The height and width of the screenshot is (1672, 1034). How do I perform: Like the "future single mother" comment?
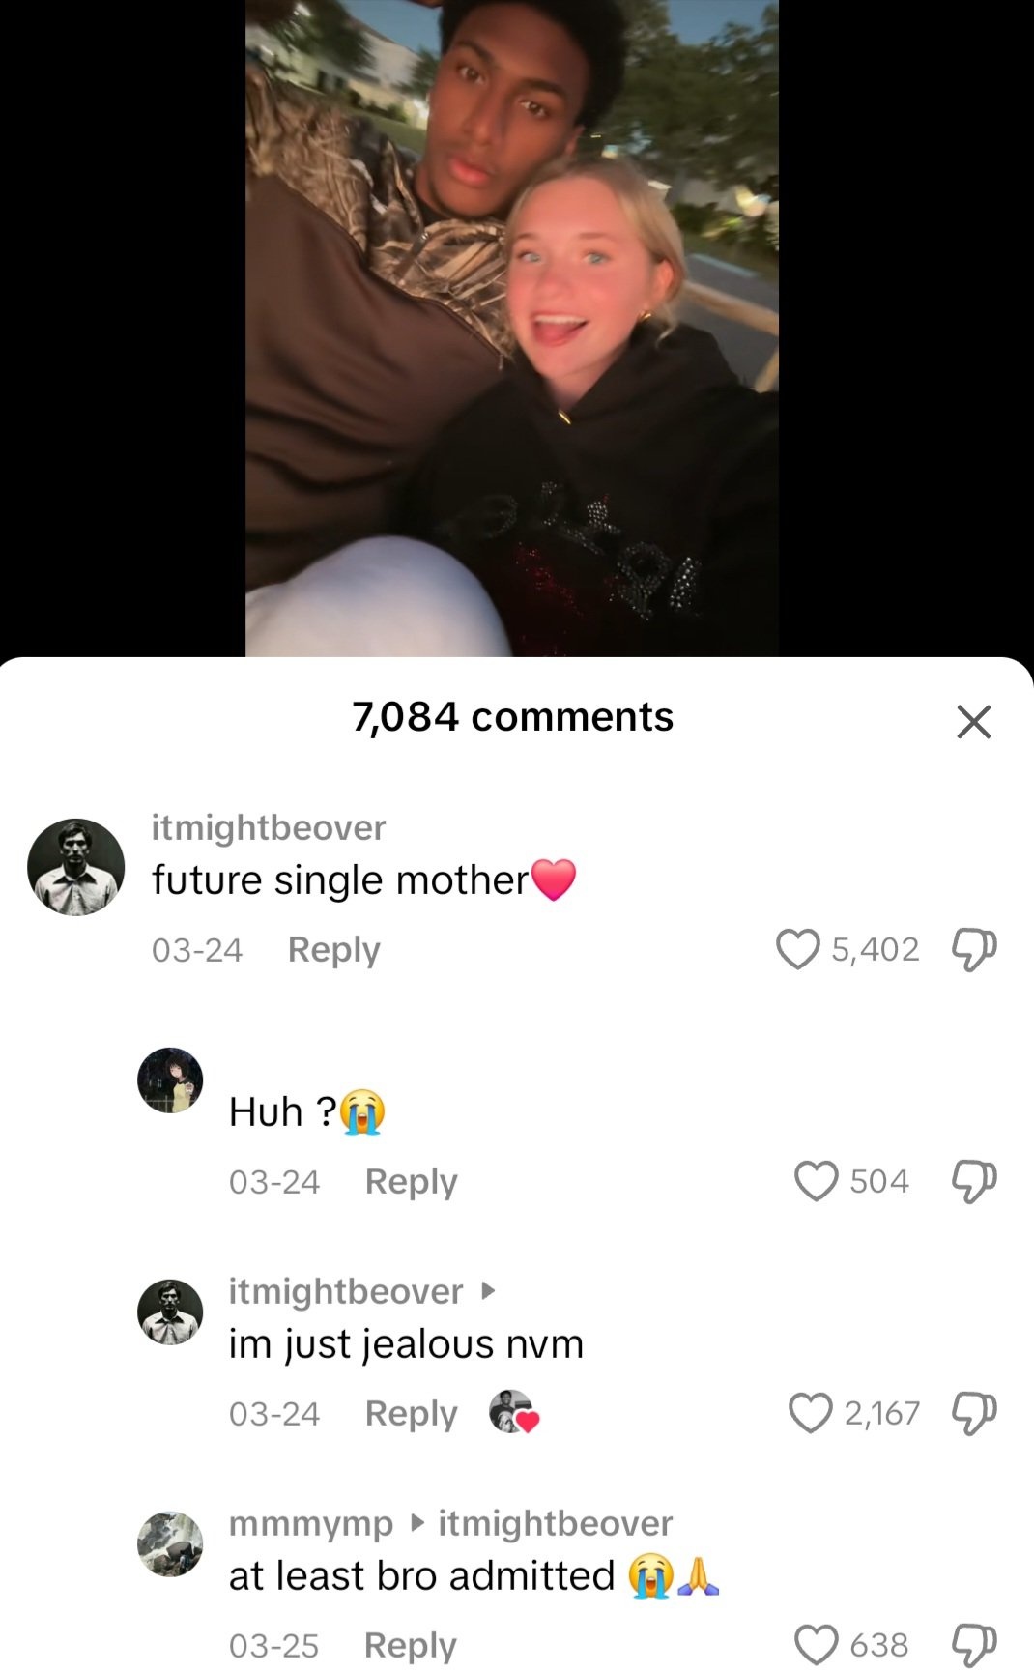[798, 949]
